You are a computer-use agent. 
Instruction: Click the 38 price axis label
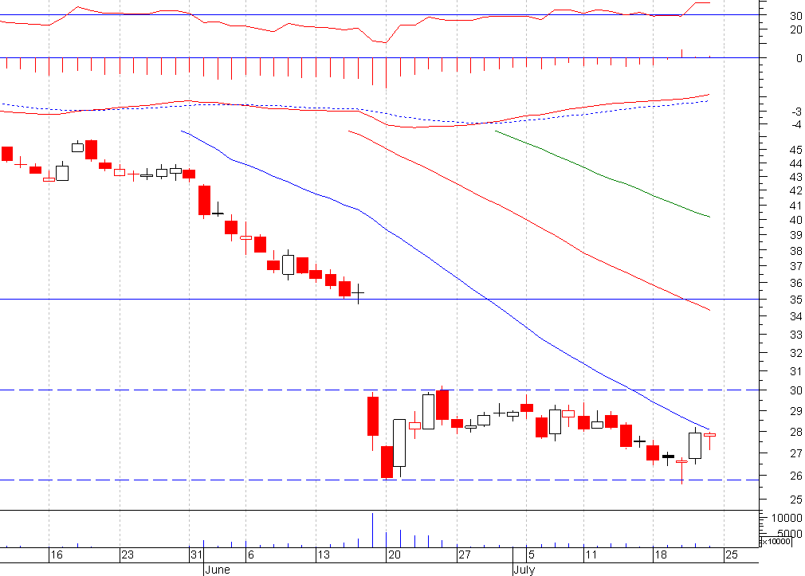[x=795, y=250]
